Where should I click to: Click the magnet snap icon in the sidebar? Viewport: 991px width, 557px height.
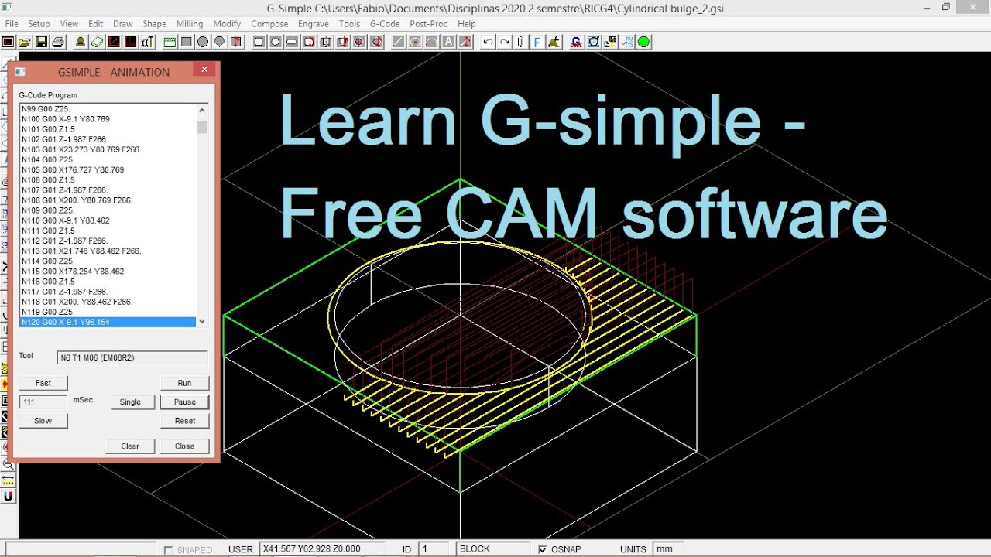click(8, 497)
